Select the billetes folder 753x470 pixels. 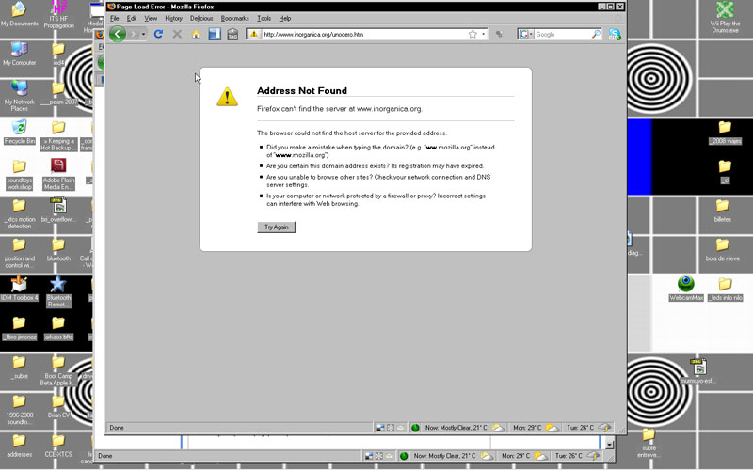click(722, 211)
